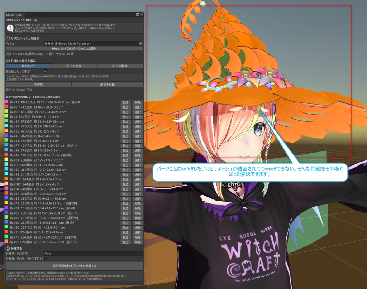Click the magenta color swatch of island #92
367x289 pixels.
pyautogui.click(x=6, y=102)
